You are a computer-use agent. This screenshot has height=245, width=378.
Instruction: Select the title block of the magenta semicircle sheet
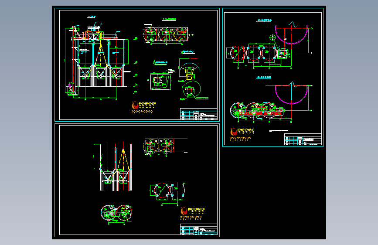point(303,139)
